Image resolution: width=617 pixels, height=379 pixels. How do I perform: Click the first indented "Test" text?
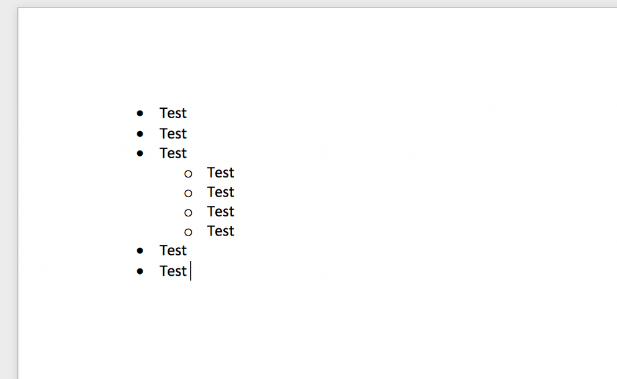click(x=221, y=172)
